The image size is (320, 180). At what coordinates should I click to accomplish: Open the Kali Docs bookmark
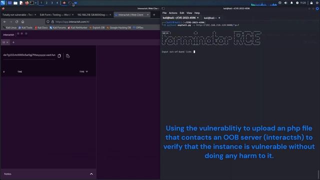41,27
